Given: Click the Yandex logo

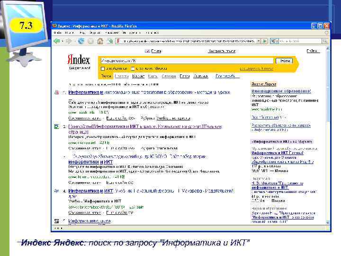Looking at the screenshot, I should (x=79, y=60).
